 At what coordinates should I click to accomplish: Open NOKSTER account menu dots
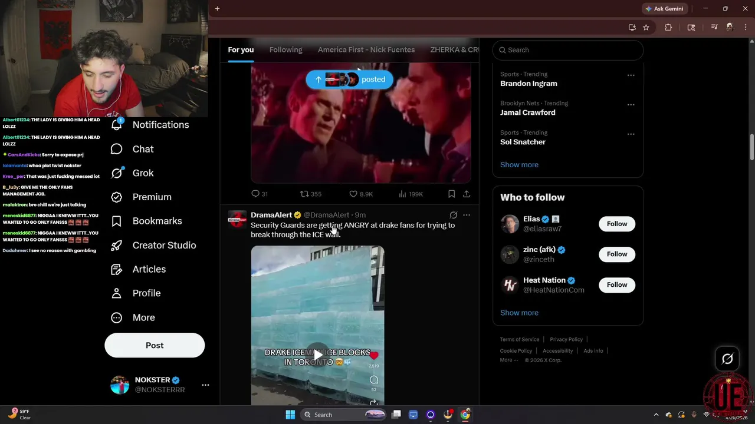click(205, 385)
